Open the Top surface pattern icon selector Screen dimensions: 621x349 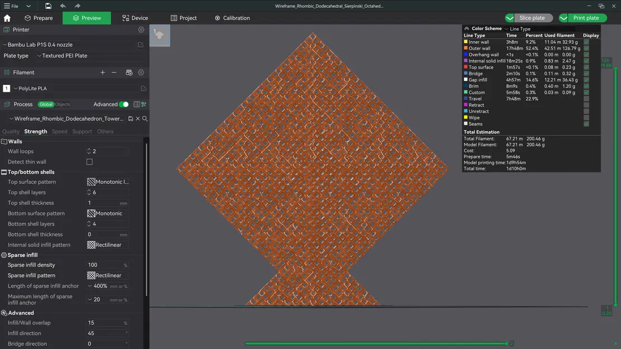pyautogui.click(x=91, y=182)
